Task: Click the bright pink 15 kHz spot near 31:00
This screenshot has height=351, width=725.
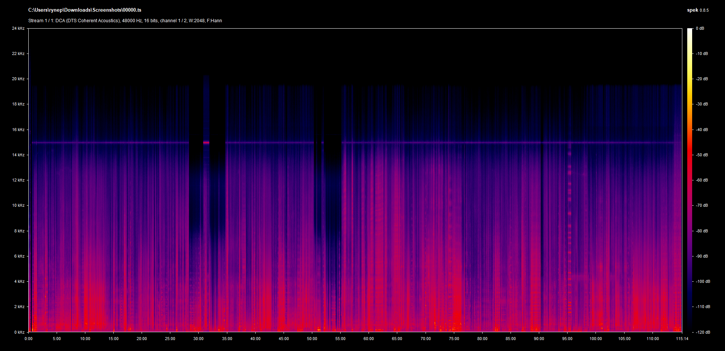Action: pos(206,142)
